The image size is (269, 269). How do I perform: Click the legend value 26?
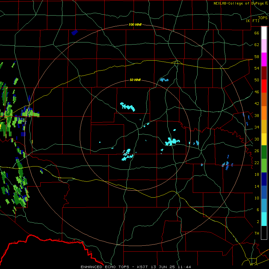[257, 151]
